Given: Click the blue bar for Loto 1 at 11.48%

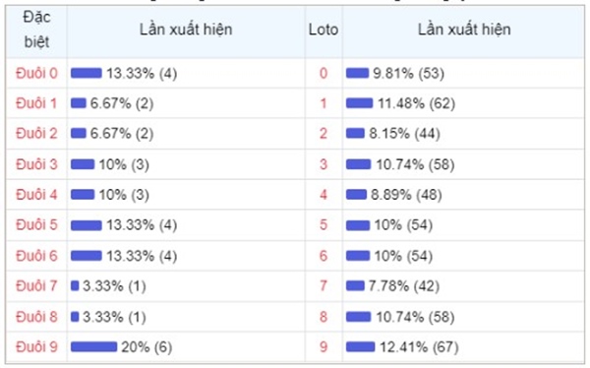Looking at the screenshot, I should click(x=359, y=103).
